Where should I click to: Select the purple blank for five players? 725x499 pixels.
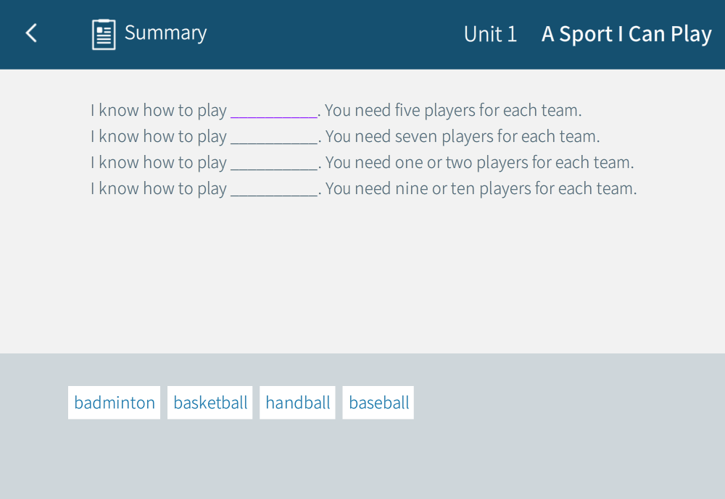tap(273, 112)
